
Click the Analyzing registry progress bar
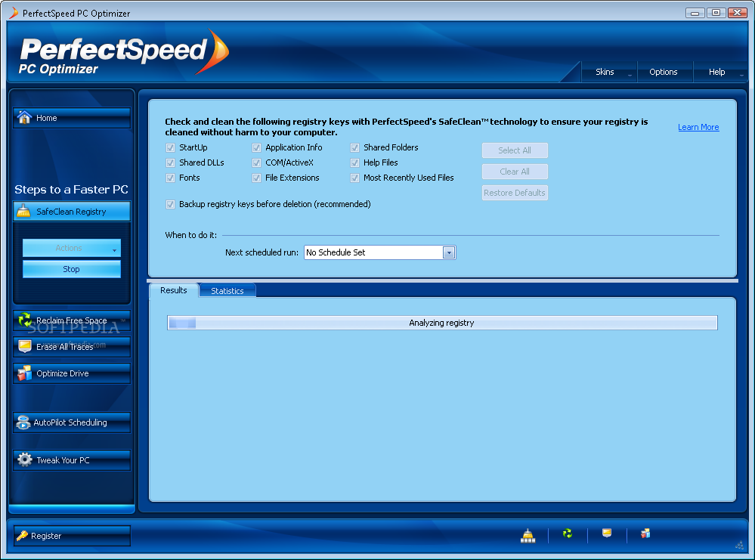tap(442, 323)
